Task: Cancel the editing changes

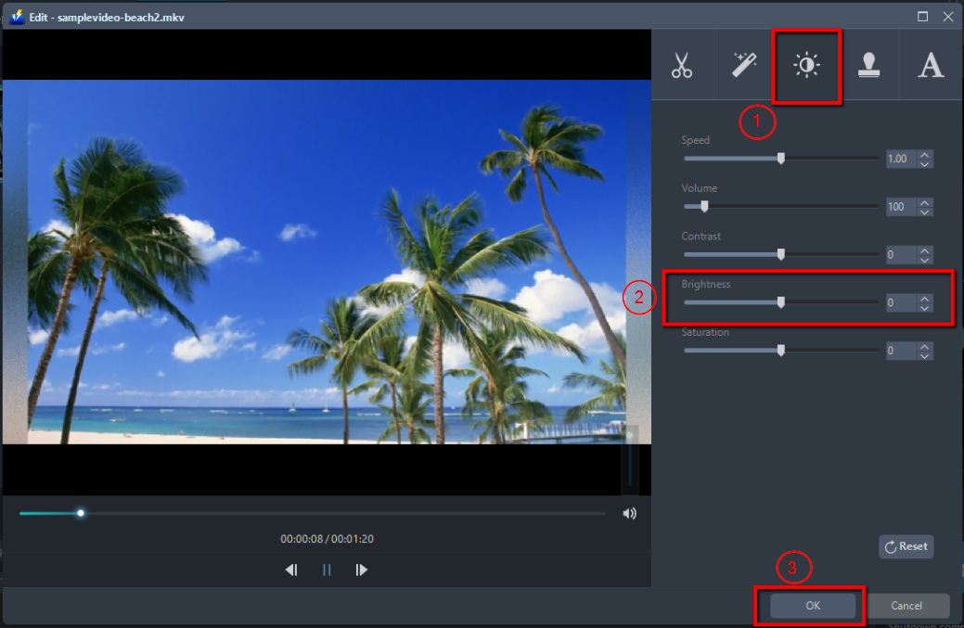Action: tap(908, 605)
